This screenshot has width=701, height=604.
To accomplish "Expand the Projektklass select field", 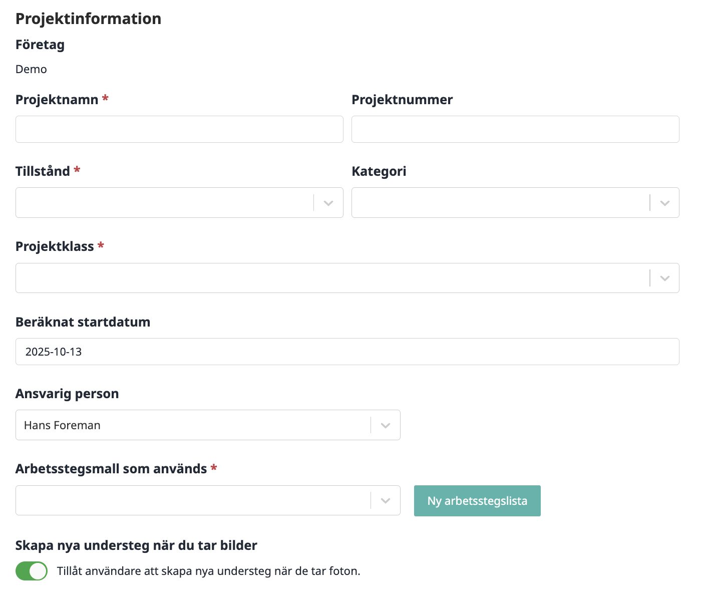I will pos(347,278).
